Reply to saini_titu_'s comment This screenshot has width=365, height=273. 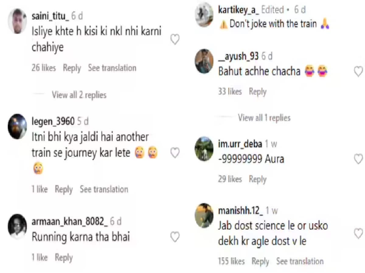(72, 68)
